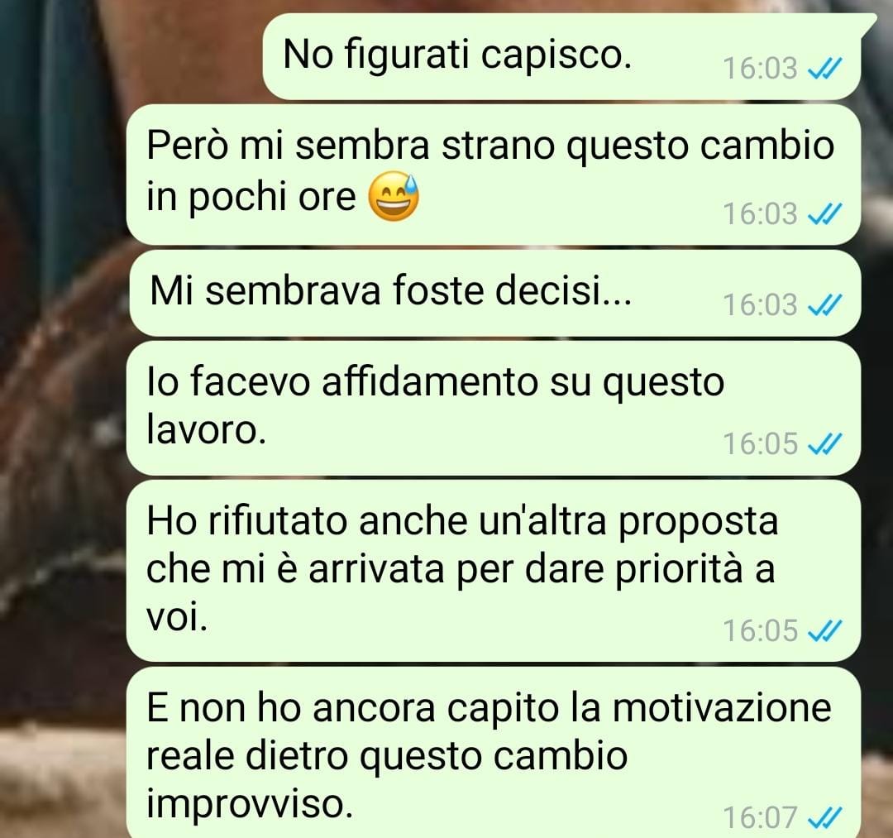Tap the sweating smile emoji after 'in pochi ore'
The height and width of the screenshot is (838, 893).
point(394,197)
